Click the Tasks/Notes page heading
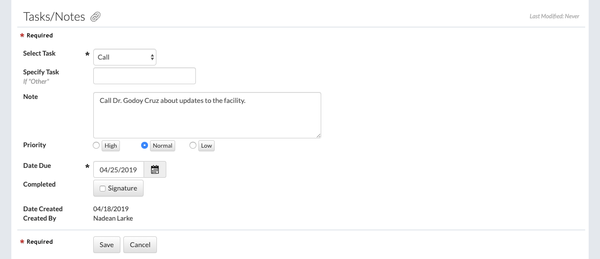Screen dimensions: 600x259 click(54, 16)
